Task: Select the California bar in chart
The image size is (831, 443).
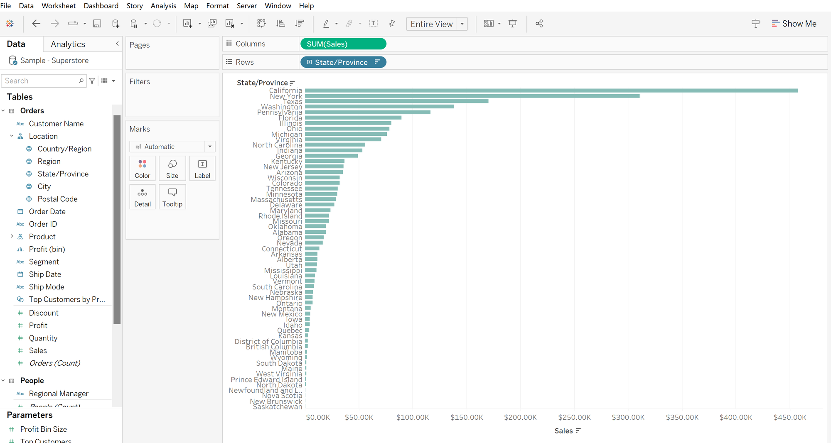Action: [551, 90]
